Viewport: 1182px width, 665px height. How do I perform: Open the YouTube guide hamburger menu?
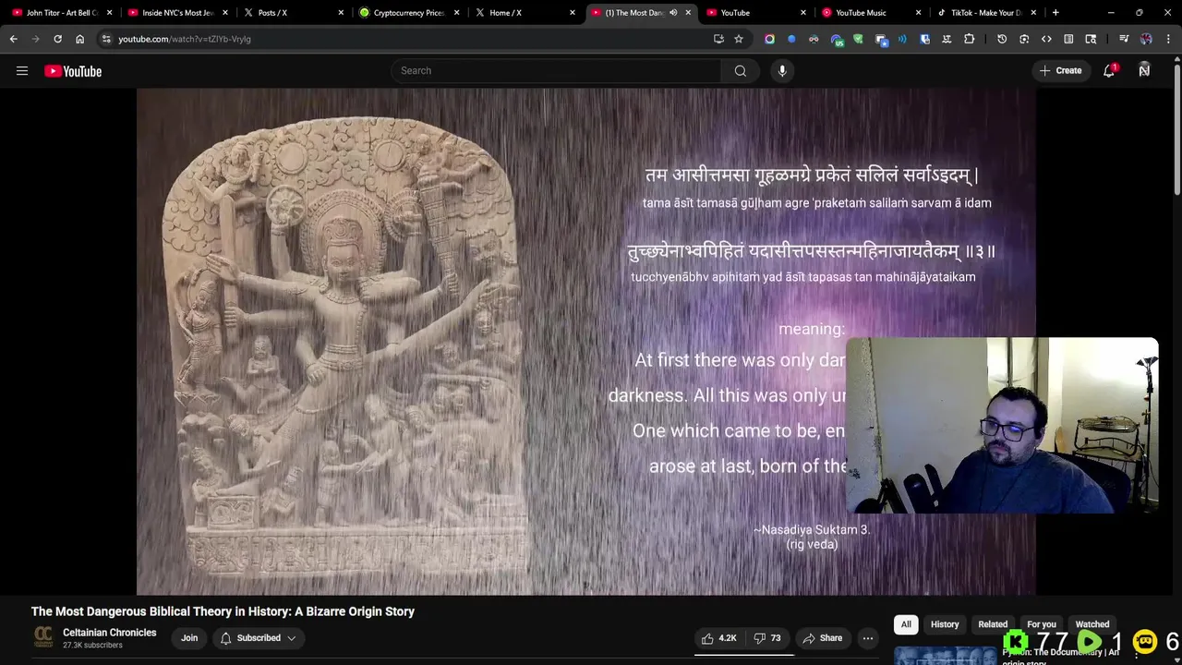(22, 71)
